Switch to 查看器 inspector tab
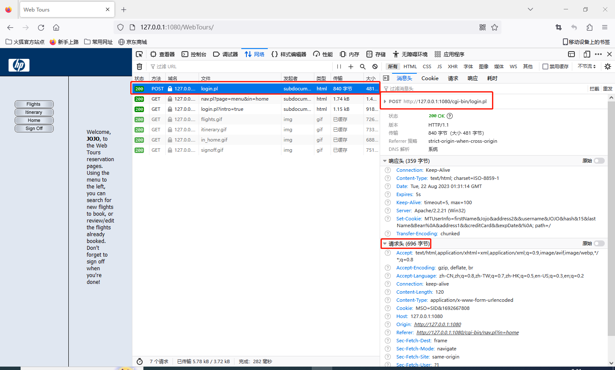Screen dimensions: 615x370 point(162,54)
